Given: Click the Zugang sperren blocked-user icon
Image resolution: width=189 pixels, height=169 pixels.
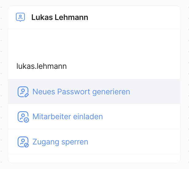Looking at the screenshot, I should pyautogui.click(x=23, y=142).
